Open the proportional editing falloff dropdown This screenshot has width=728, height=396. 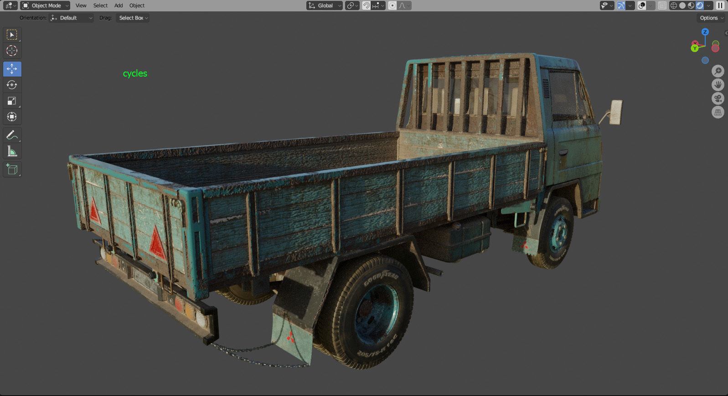[405, 5]
